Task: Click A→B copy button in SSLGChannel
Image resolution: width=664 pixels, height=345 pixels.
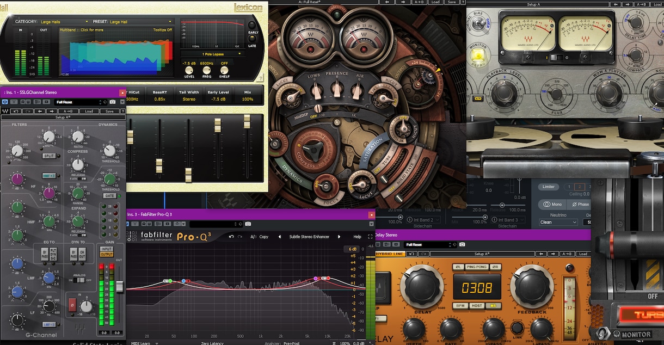Action: 68,111
